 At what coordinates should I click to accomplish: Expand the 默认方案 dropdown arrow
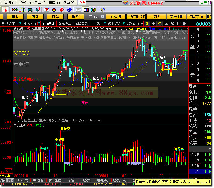point(20,23)
